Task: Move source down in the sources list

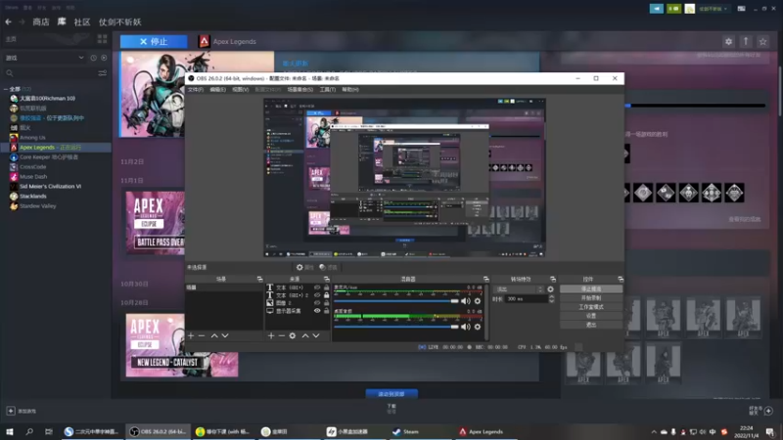Action: click(316, 335)
